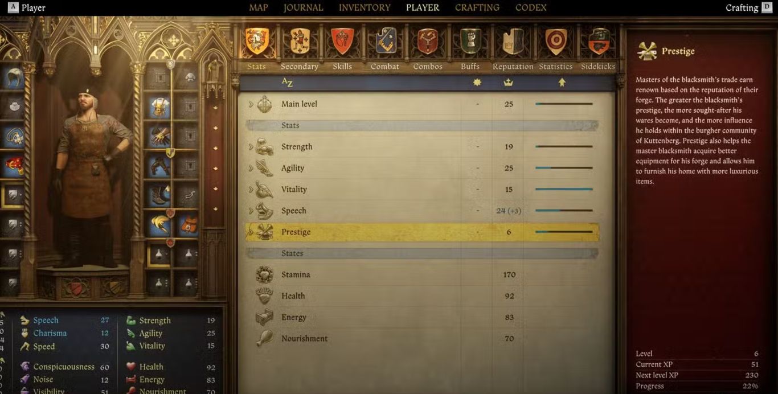Go to Crafting via the D button
This screenshot has height=394, width=778.
point(767,7)
